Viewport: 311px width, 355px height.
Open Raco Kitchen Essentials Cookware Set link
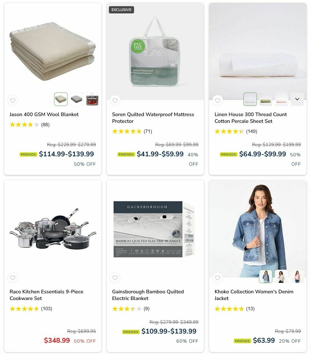46,295
